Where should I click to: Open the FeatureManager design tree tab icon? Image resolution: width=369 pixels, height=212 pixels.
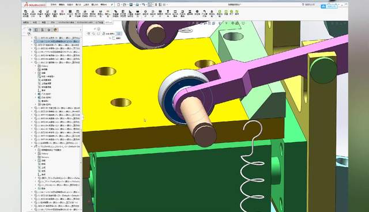tap(30, 30)
